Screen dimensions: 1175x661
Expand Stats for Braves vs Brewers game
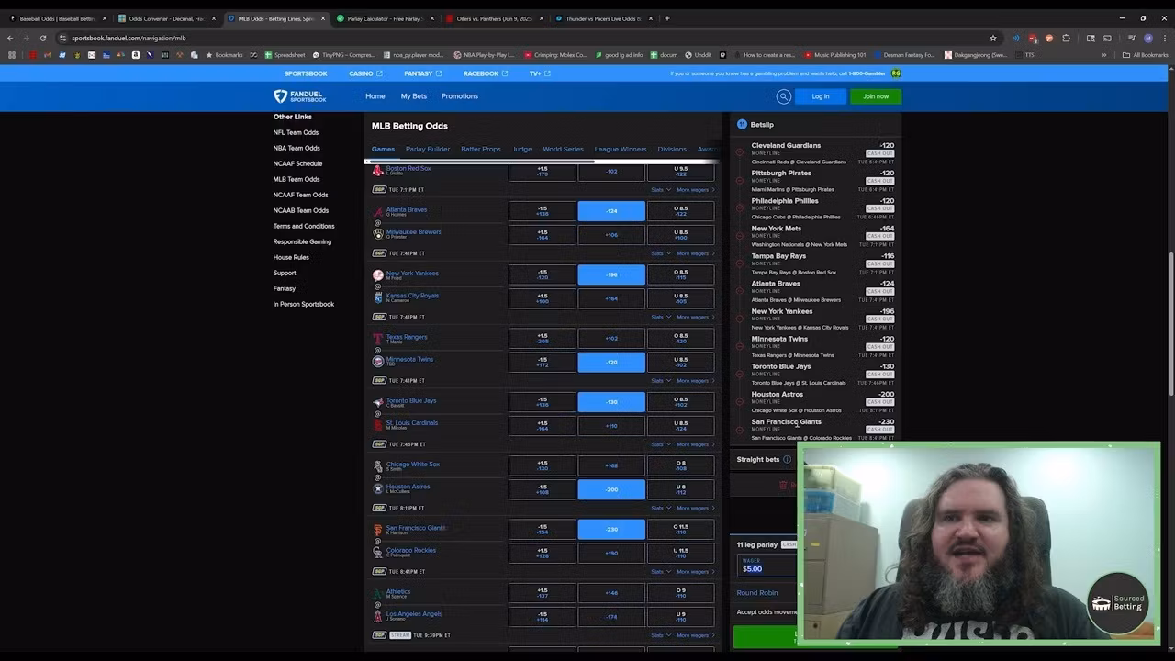[x=657, y=253]
